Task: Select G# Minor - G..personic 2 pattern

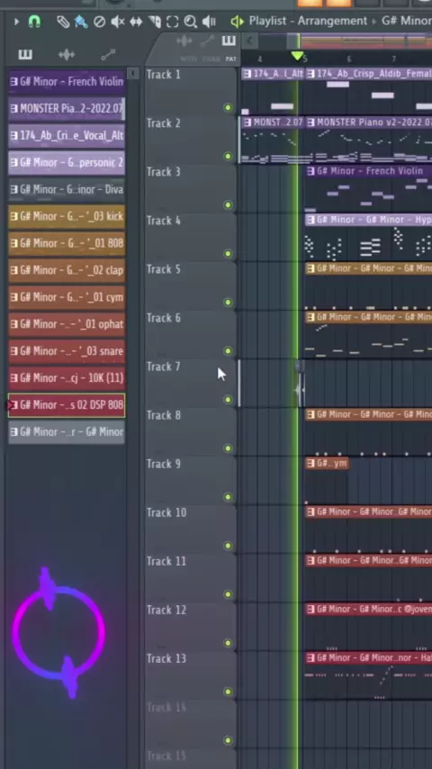Action: (x=67, y=162)
